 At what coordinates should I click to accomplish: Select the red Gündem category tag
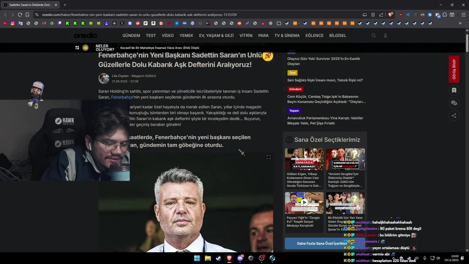coord(295,89)
